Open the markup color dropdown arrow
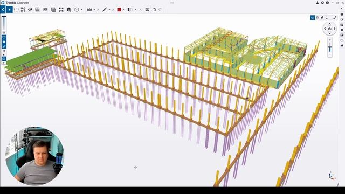345x194 pixels. [x=123, y=10]
